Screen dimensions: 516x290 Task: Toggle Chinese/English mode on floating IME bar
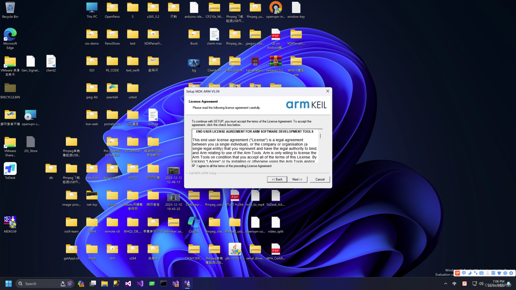click(x=464, y=273)
